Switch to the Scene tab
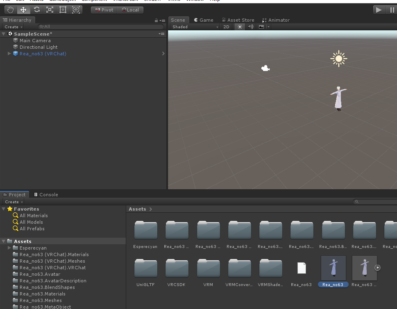This screenshot has width=397, height=309. [178, 20]
